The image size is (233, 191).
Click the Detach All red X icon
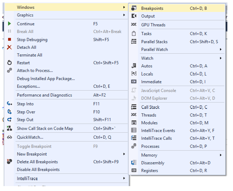9,47
